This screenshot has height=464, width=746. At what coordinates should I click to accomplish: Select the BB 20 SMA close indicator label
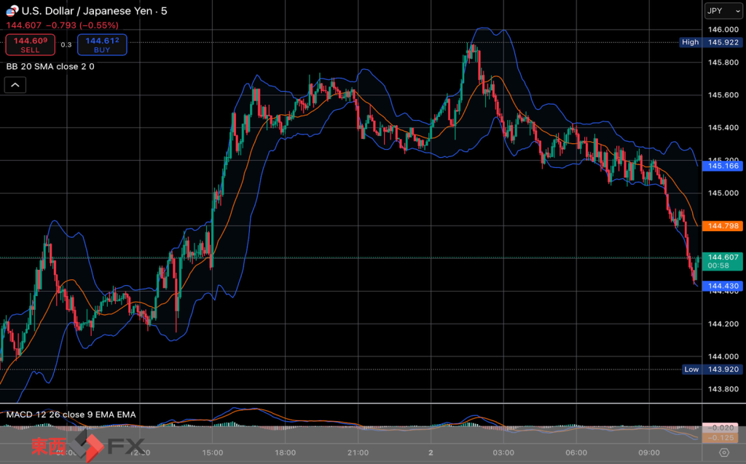tap(50, 66)
